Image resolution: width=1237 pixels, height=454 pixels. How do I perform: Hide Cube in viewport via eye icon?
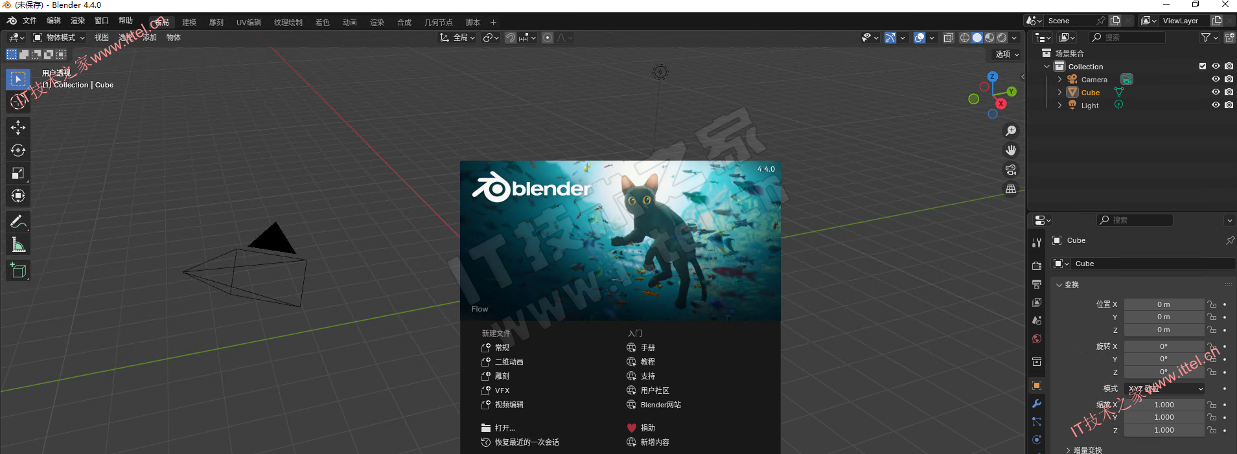coord(1216,92)
